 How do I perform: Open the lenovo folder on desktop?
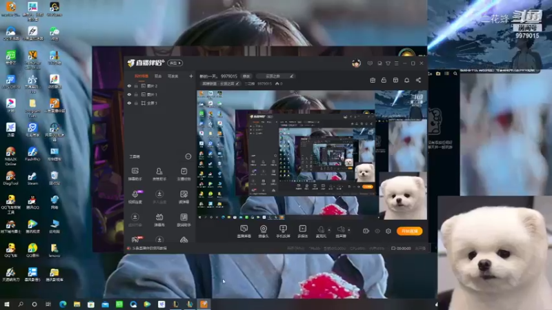[55, 251]
